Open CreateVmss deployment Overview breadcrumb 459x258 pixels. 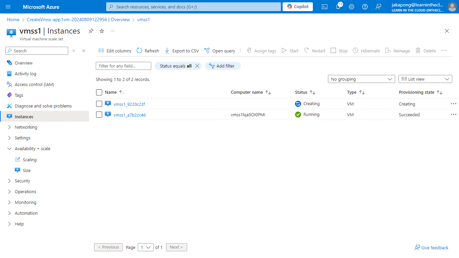click(x=78, y=19)
